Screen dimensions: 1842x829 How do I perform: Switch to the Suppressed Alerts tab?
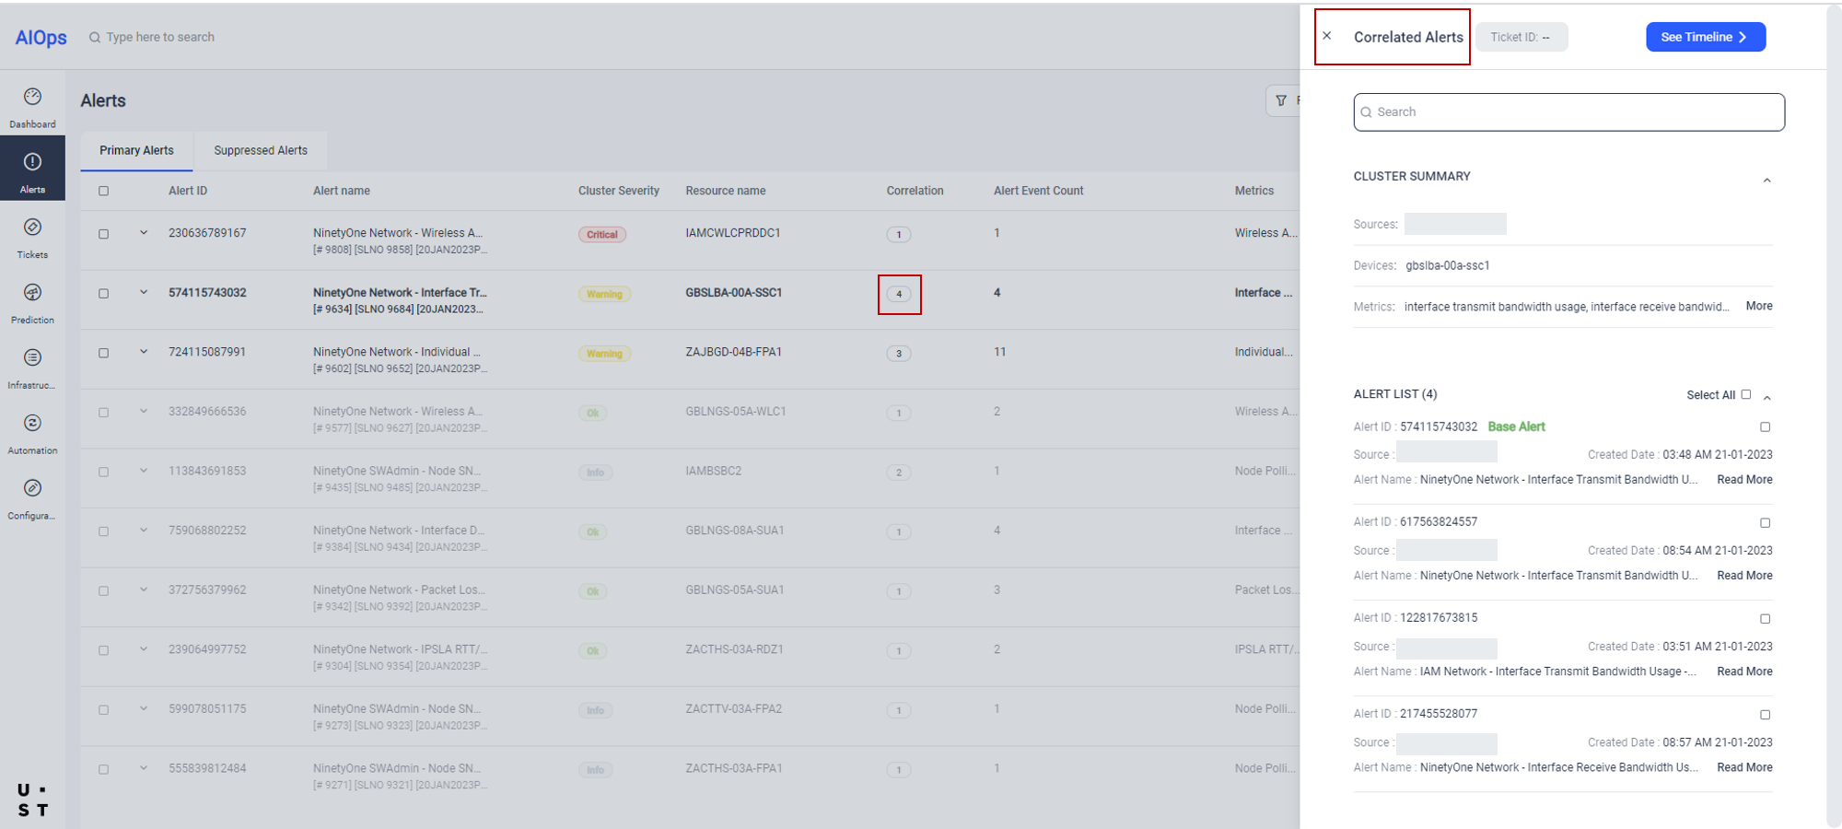pyautogui.click(x=261, y=150)
